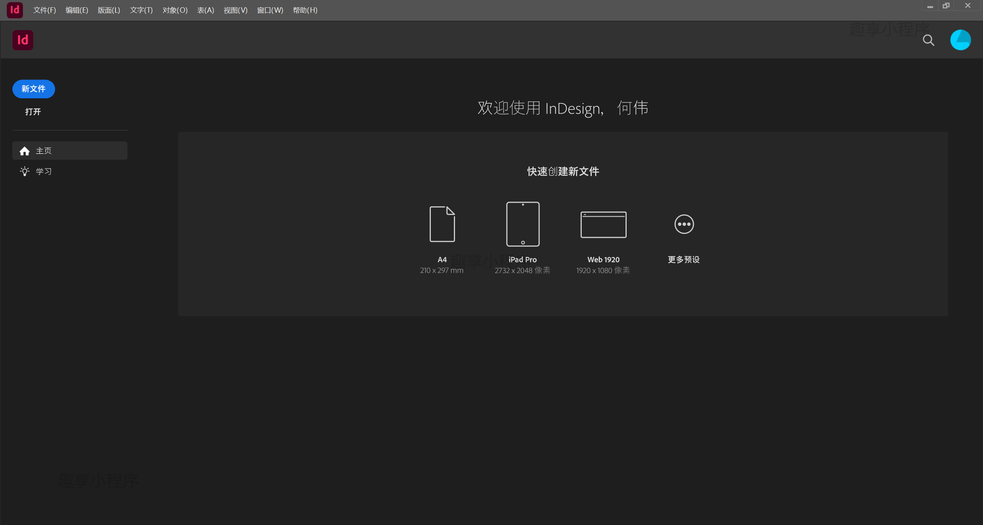Minimize the InDesign window
This screenshot has height=525, width=983.
pos(930,6)
